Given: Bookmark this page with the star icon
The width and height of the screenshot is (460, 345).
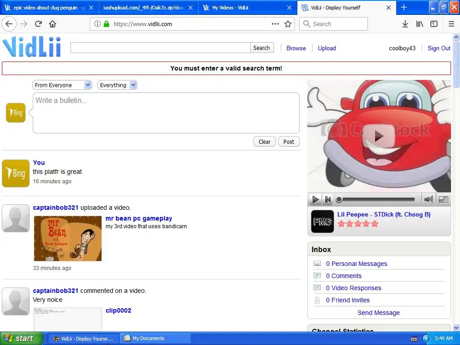Looking at the screenshot, I should click(x=288, y=24).
